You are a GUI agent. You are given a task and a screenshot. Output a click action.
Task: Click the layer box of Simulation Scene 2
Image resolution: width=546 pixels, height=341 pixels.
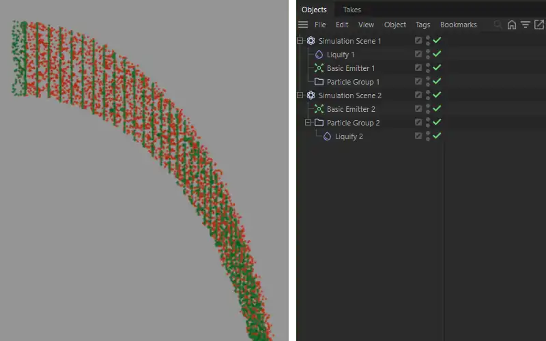click(x=418, y=95)
